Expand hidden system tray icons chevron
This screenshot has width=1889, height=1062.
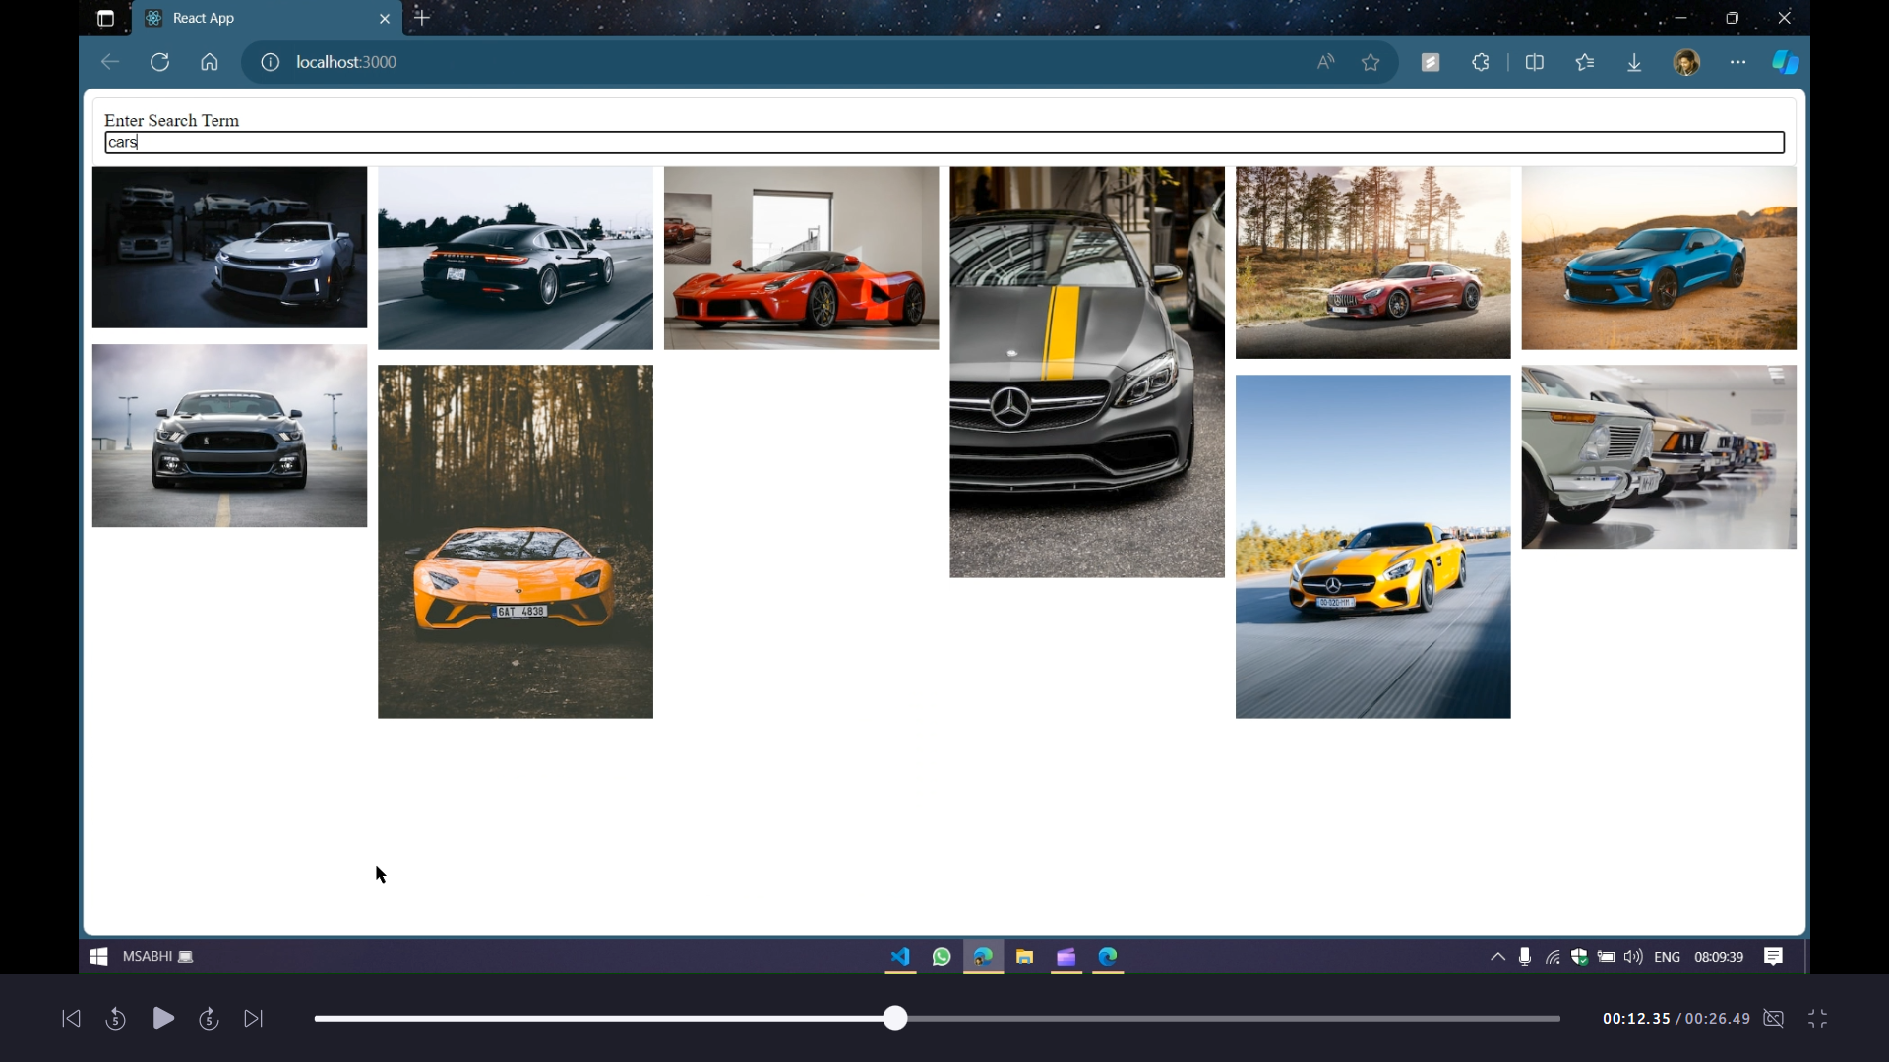pyautogui.click(x=1497, y=957)
